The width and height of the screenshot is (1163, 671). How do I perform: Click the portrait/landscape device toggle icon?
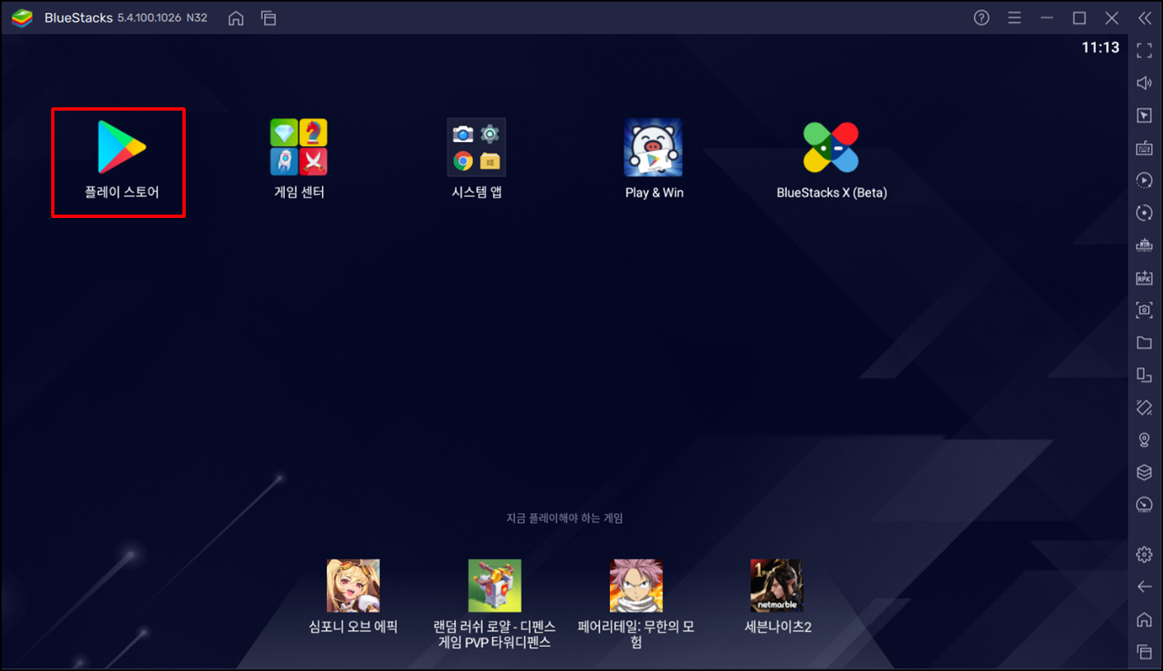point(1144,375)
